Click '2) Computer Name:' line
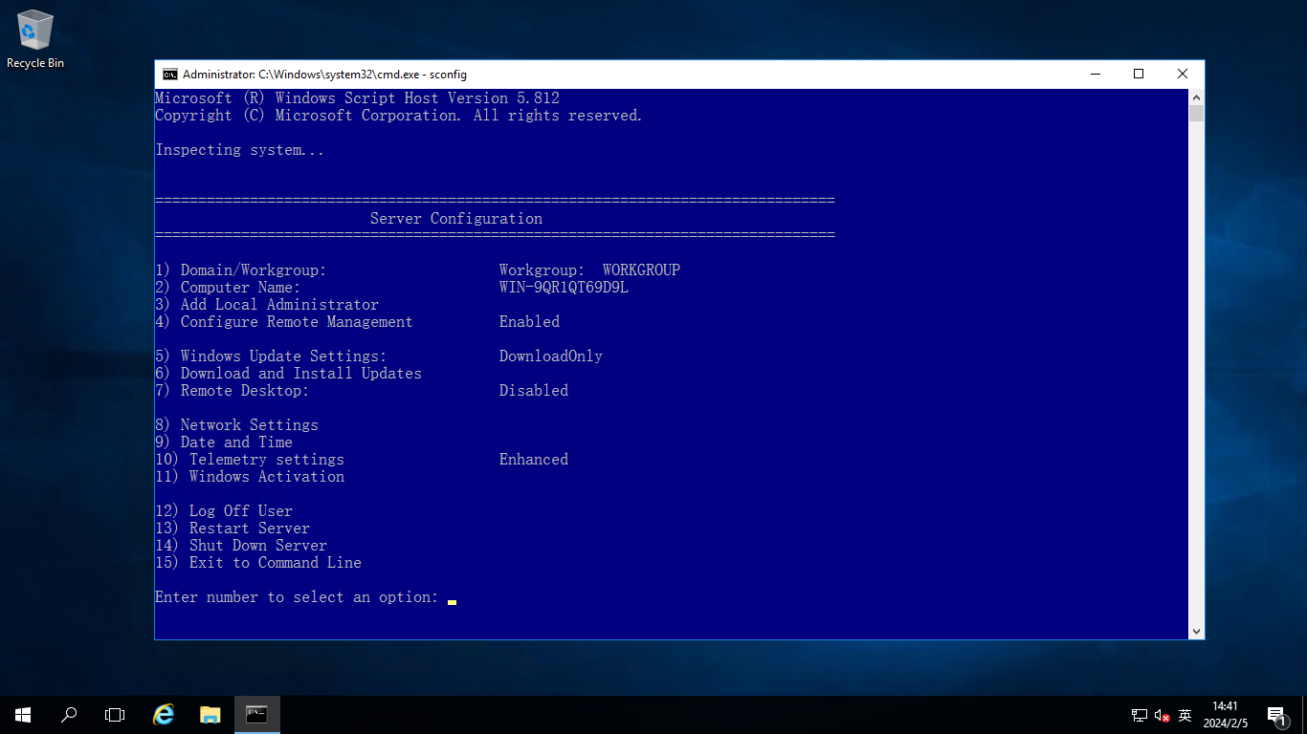 pos(228,288)
